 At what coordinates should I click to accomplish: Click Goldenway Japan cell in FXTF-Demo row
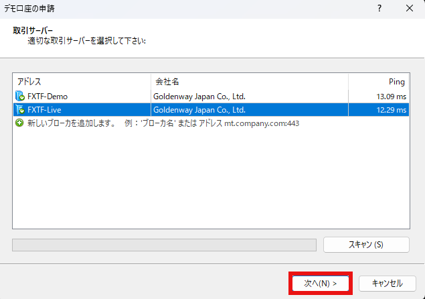(199, 97)
